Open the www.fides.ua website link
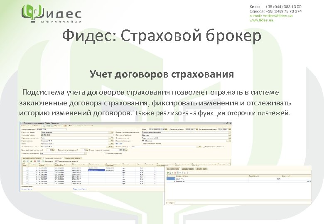 pyautogui.click(x=261, y=20)
